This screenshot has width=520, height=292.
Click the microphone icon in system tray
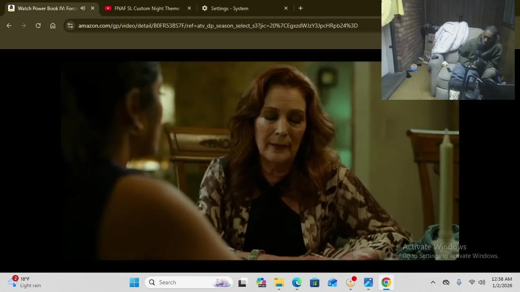pos(459,282)
